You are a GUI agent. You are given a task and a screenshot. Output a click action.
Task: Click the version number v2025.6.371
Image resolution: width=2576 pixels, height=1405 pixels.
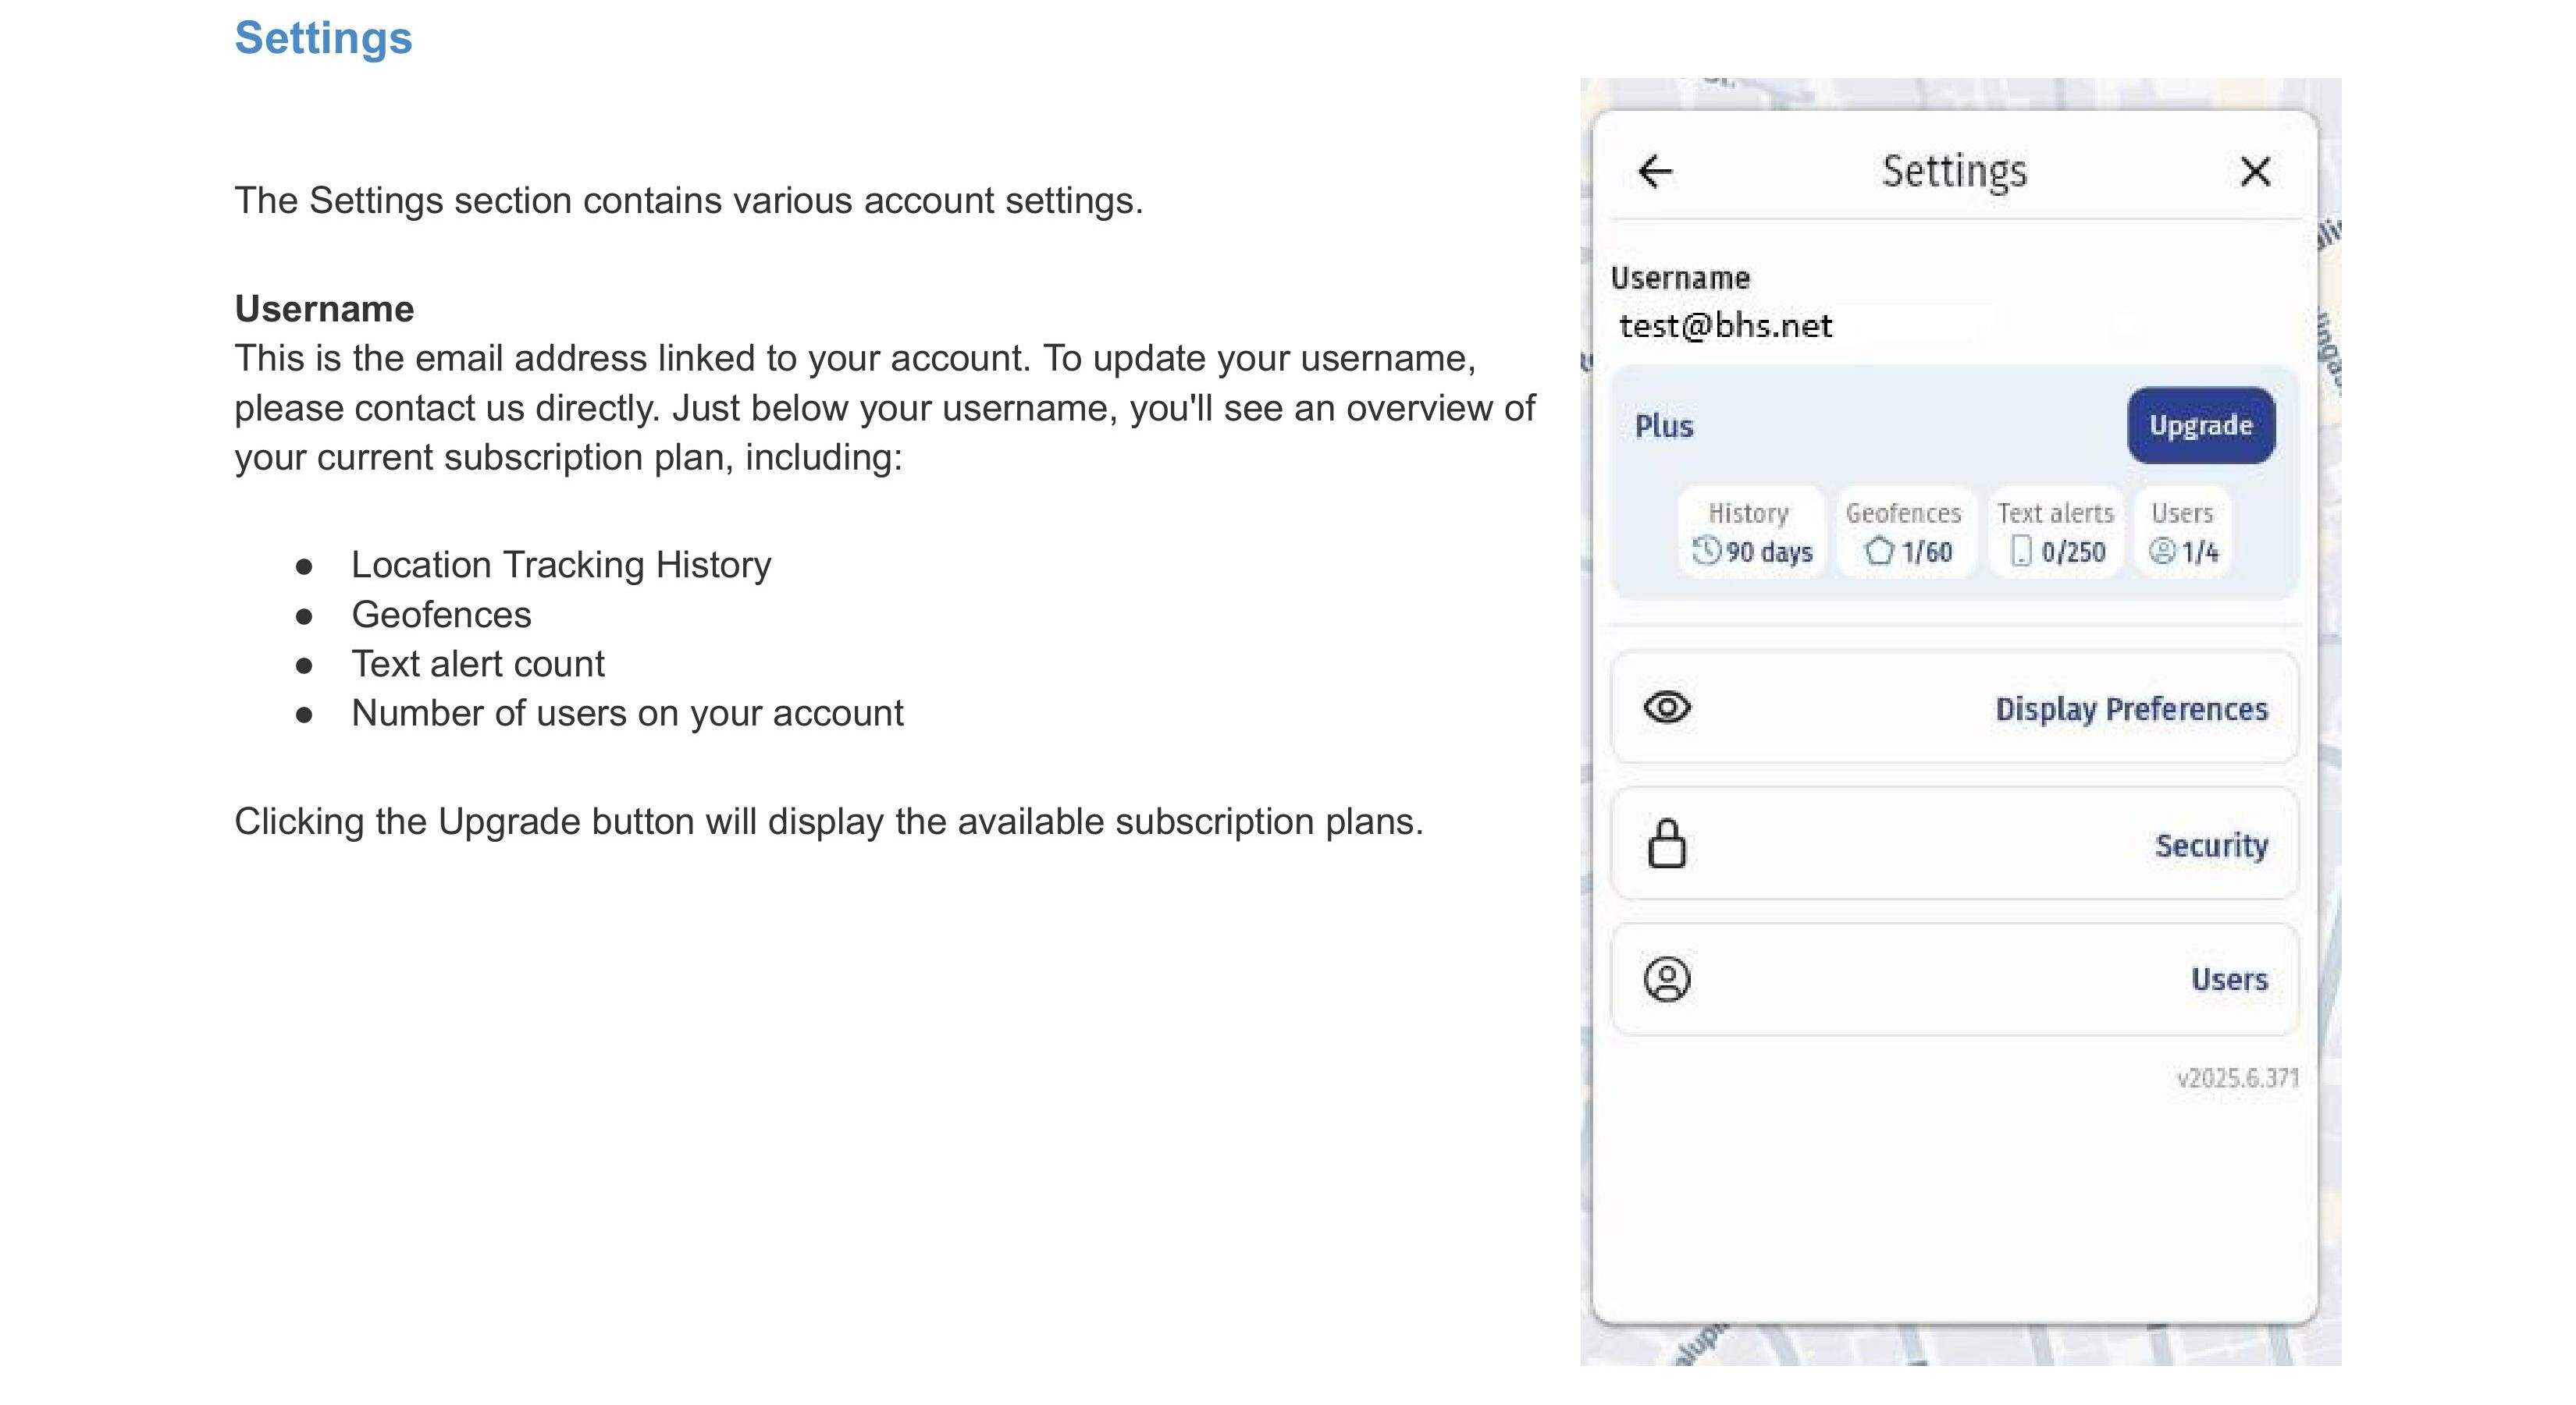[2237, 1078]
